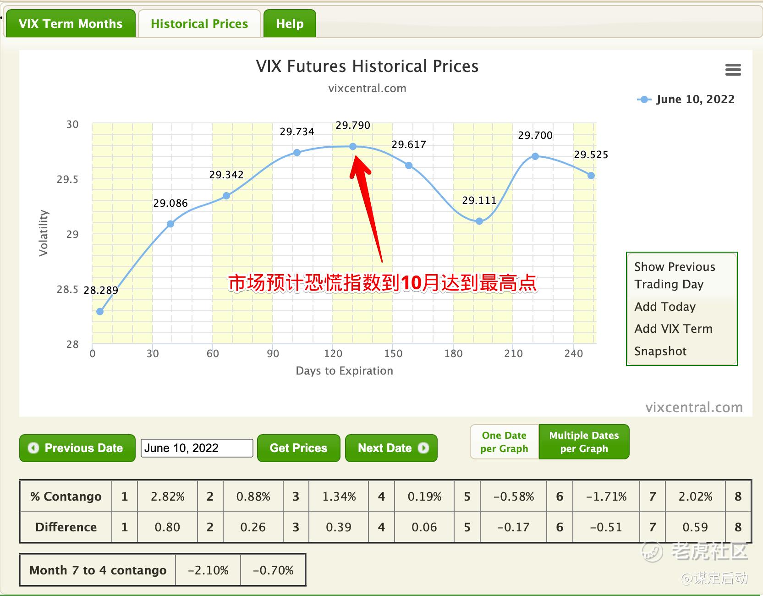Click the data point labeled 29.111
The width and height of the screenshot is (763, 596).
(479, 221)
